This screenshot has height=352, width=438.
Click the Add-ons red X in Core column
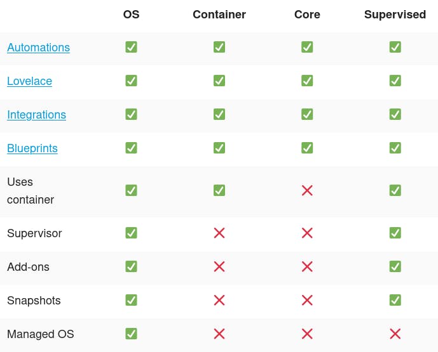point(307,266)
